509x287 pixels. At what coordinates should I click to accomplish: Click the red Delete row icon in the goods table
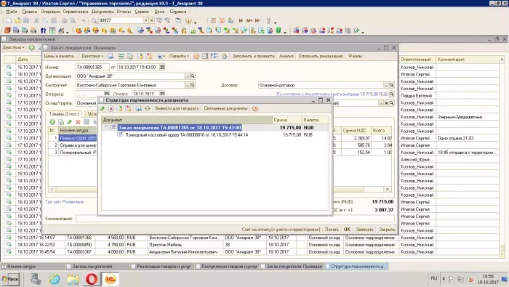(x=78, y=122)
